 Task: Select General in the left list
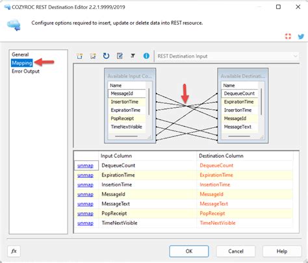[20, 55]
